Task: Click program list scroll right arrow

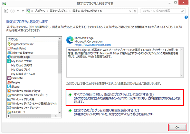Action: click(x=56, y=116)
